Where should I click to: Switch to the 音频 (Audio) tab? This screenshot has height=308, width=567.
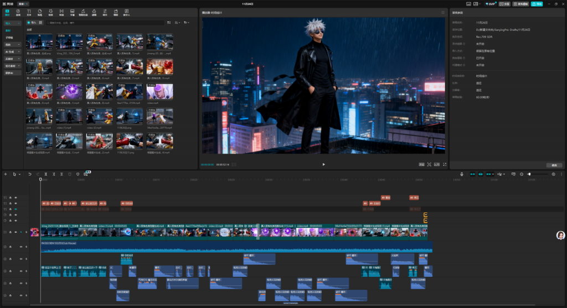(18, 12)
